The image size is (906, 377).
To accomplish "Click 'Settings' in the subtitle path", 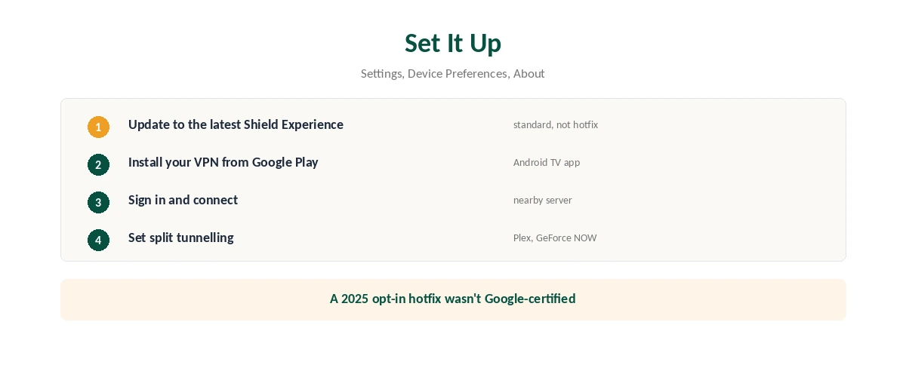I will [381, 73].
